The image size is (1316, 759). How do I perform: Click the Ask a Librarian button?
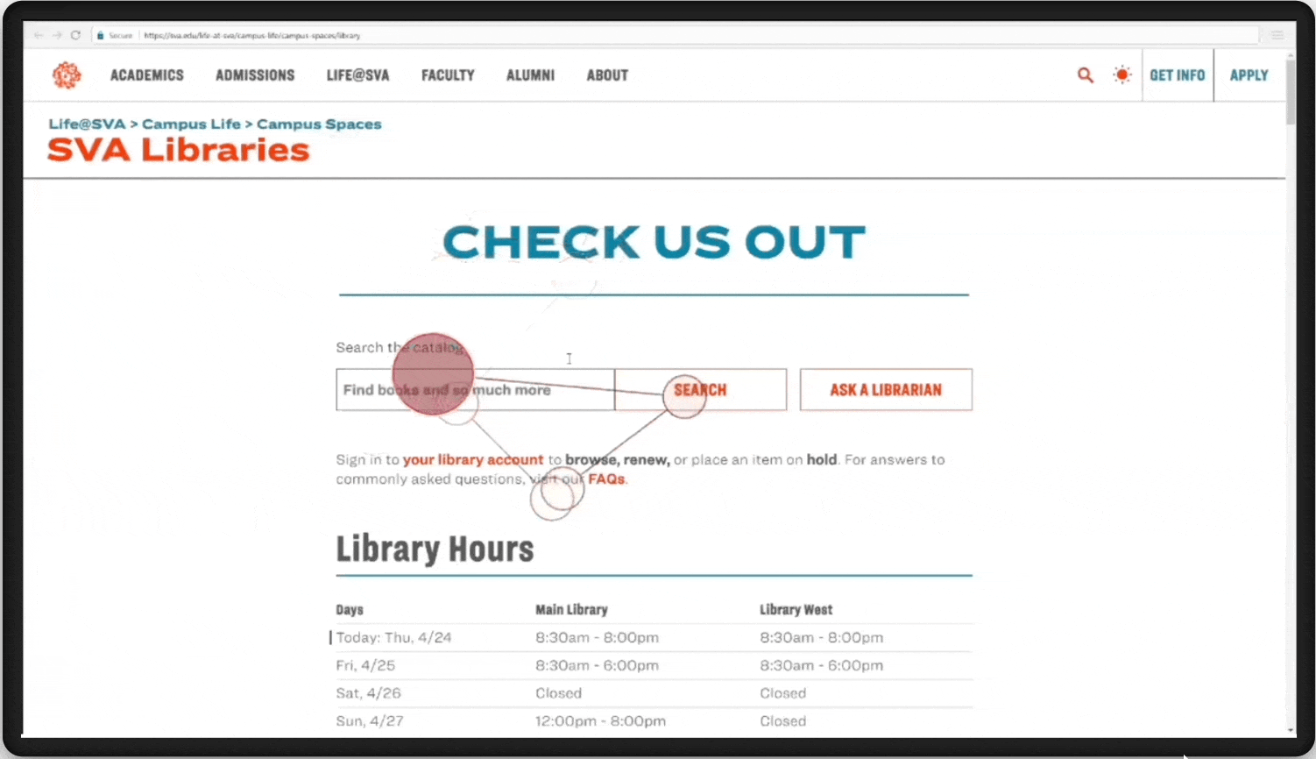point(885,390)
